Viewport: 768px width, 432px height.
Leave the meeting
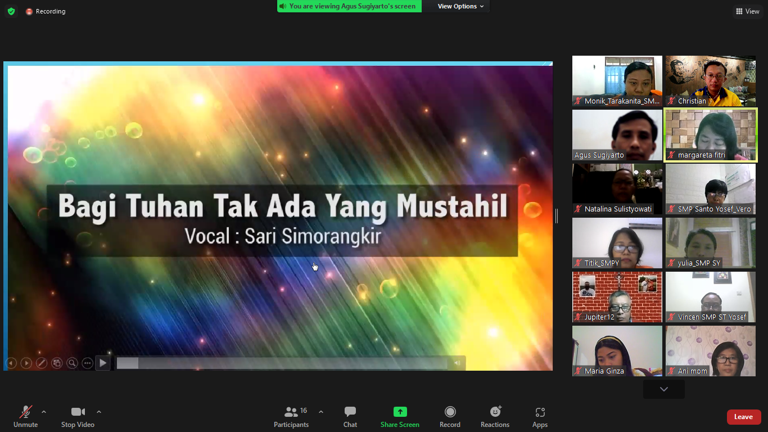pos(744,417)
